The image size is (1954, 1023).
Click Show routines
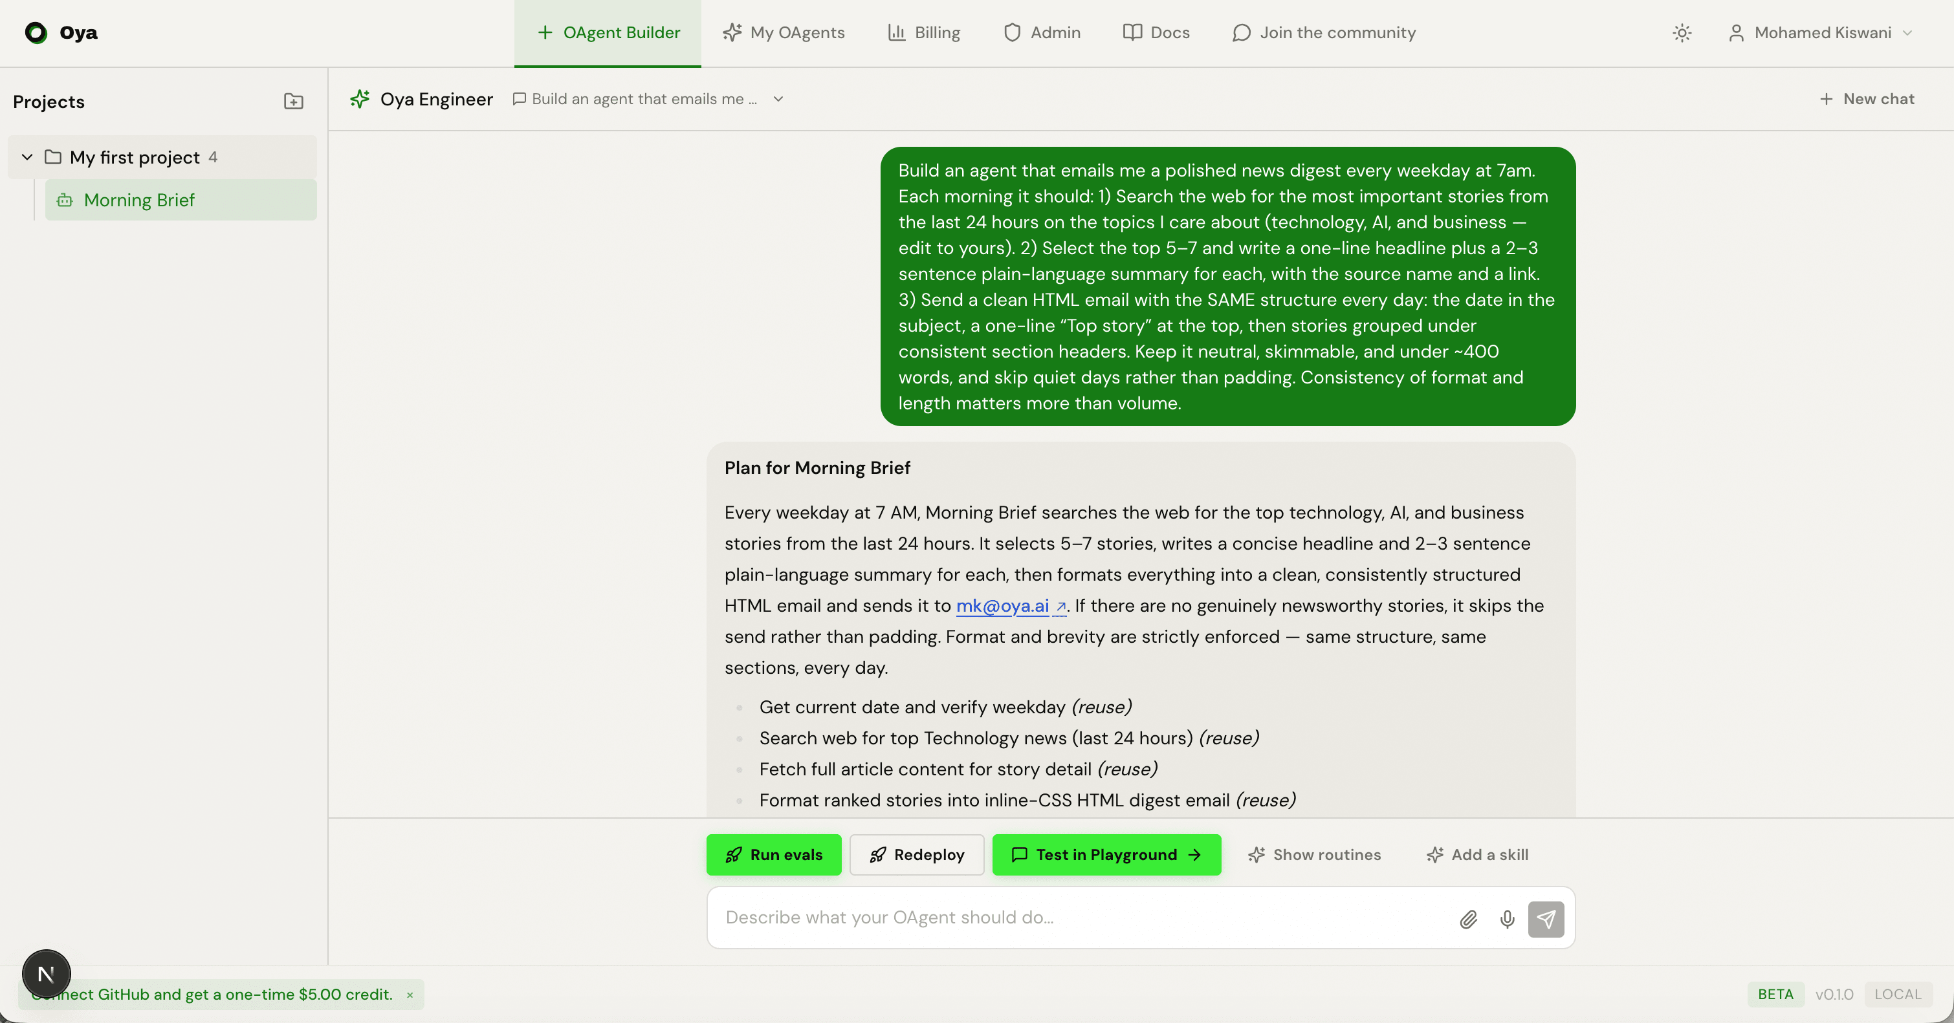pos(1315,855)
